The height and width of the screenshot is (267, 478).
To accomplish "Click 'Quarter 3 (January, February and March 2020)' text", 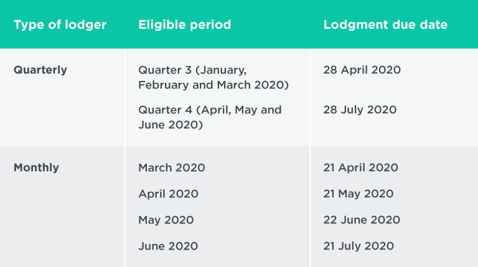I will coord(213,77).
